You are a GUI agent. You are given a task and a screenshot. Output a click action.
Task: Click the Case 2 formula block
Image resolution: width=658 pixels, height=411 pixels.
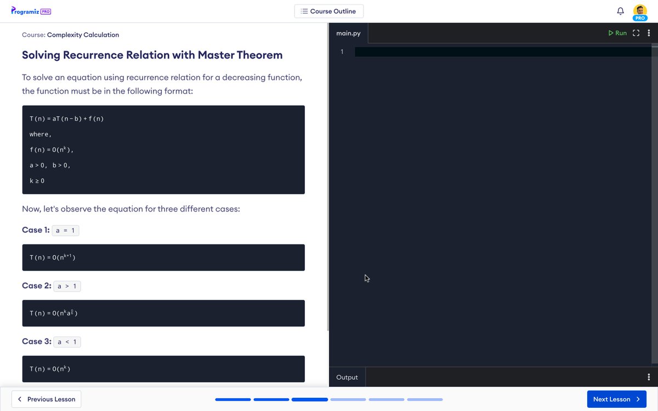[x=163, y=313]
